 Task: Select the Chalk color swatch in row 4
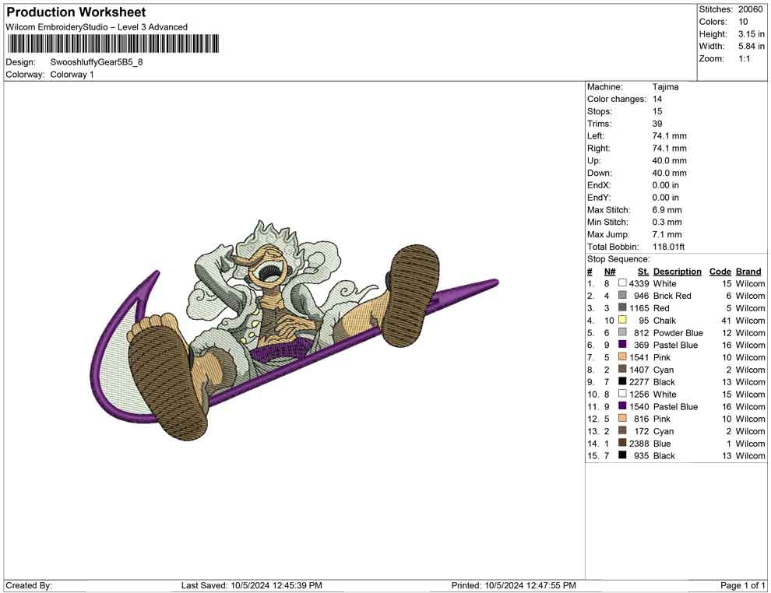[622, 320]
